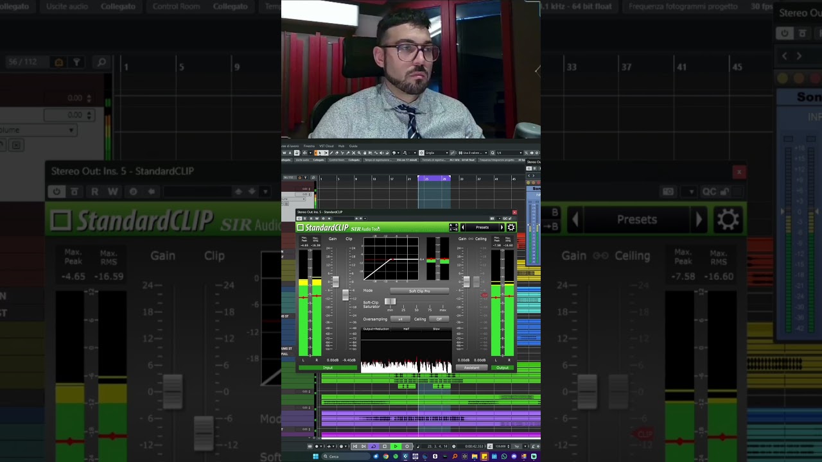This screenshot has width=822, height=462.
Task: Select the Glue tool
Action: pyautogui.click(x=348, y=153)
